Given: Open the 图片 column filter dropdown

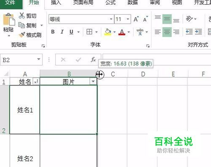Looking at the screenshot, I should pyautogui.click(x=93, y=81).
